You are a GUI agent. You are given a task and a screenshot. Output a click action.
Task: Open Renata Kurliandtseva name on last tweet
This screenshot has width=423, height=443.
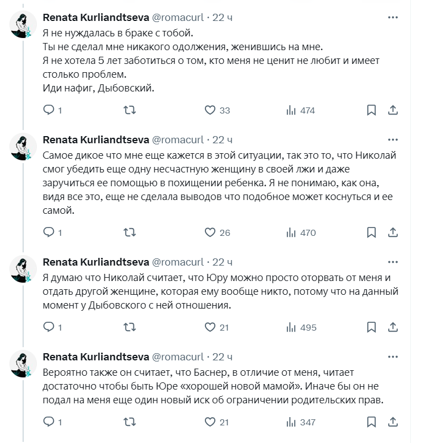(96, 357)
